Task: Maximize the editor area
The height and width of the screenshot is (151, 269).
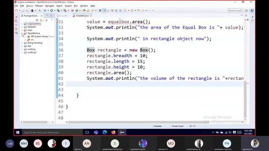Action: (246, 16)
